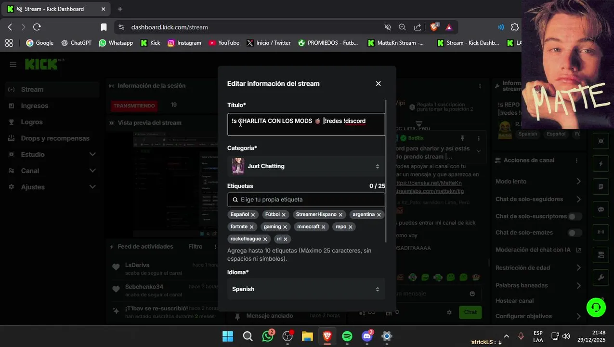614x347 pixels.
Task: Remove the Español tag
Action: pyautogui.click(x=253, y=214)
